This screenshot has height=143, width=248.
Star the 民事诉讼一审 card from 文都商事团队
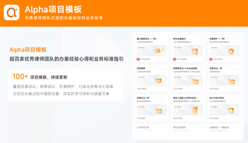[238, 68]
